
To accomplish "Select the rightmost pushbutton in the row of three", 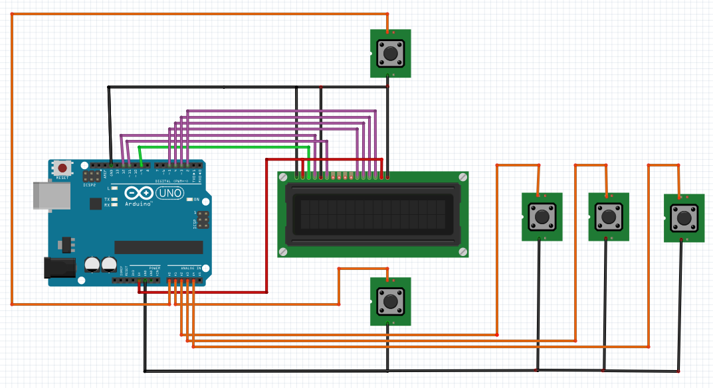I will click(684, 218).
